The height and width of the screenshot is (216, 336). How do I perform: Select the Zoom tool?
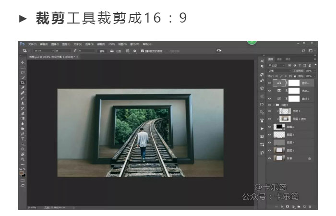(23, 159)
